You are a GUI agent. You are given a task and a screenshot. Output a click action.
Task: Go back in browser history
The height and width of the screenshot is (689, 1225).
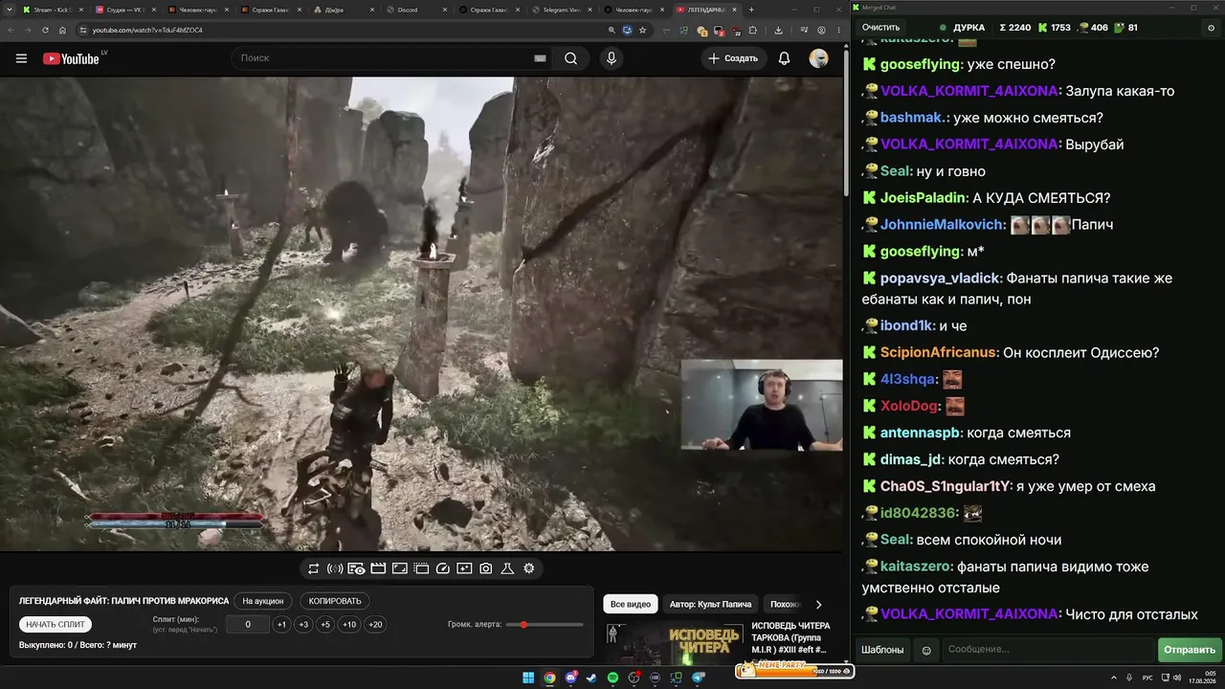coord(12,30)
